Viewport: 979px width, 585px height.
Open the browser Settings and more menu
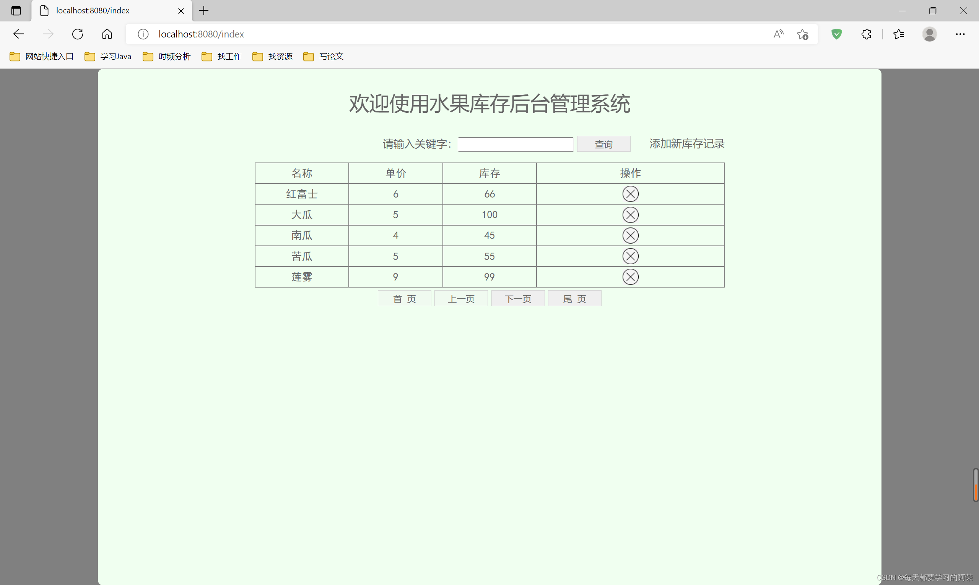[x=960, y=34]
